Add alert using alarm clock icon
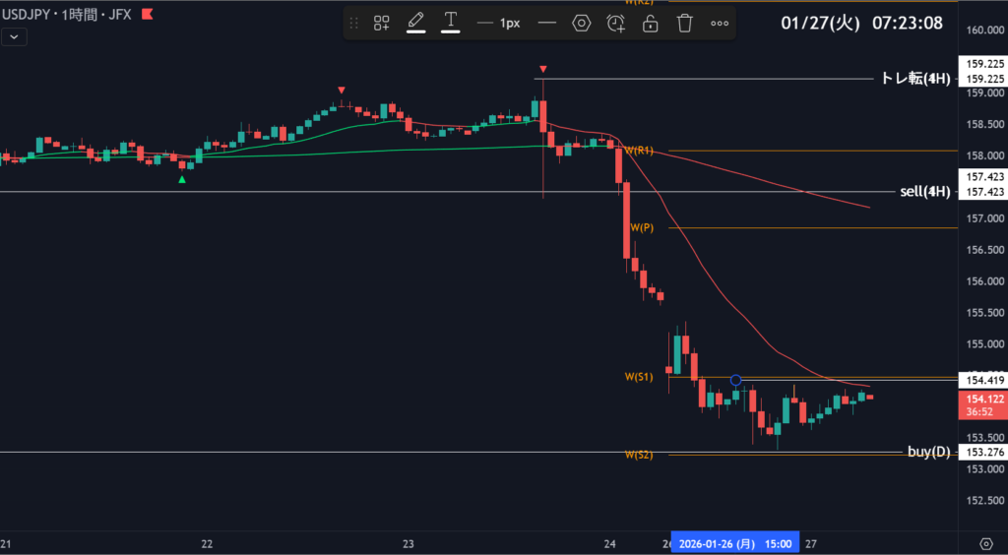The height and width of the screenshot is (555, 1008). tap(616, 23)
